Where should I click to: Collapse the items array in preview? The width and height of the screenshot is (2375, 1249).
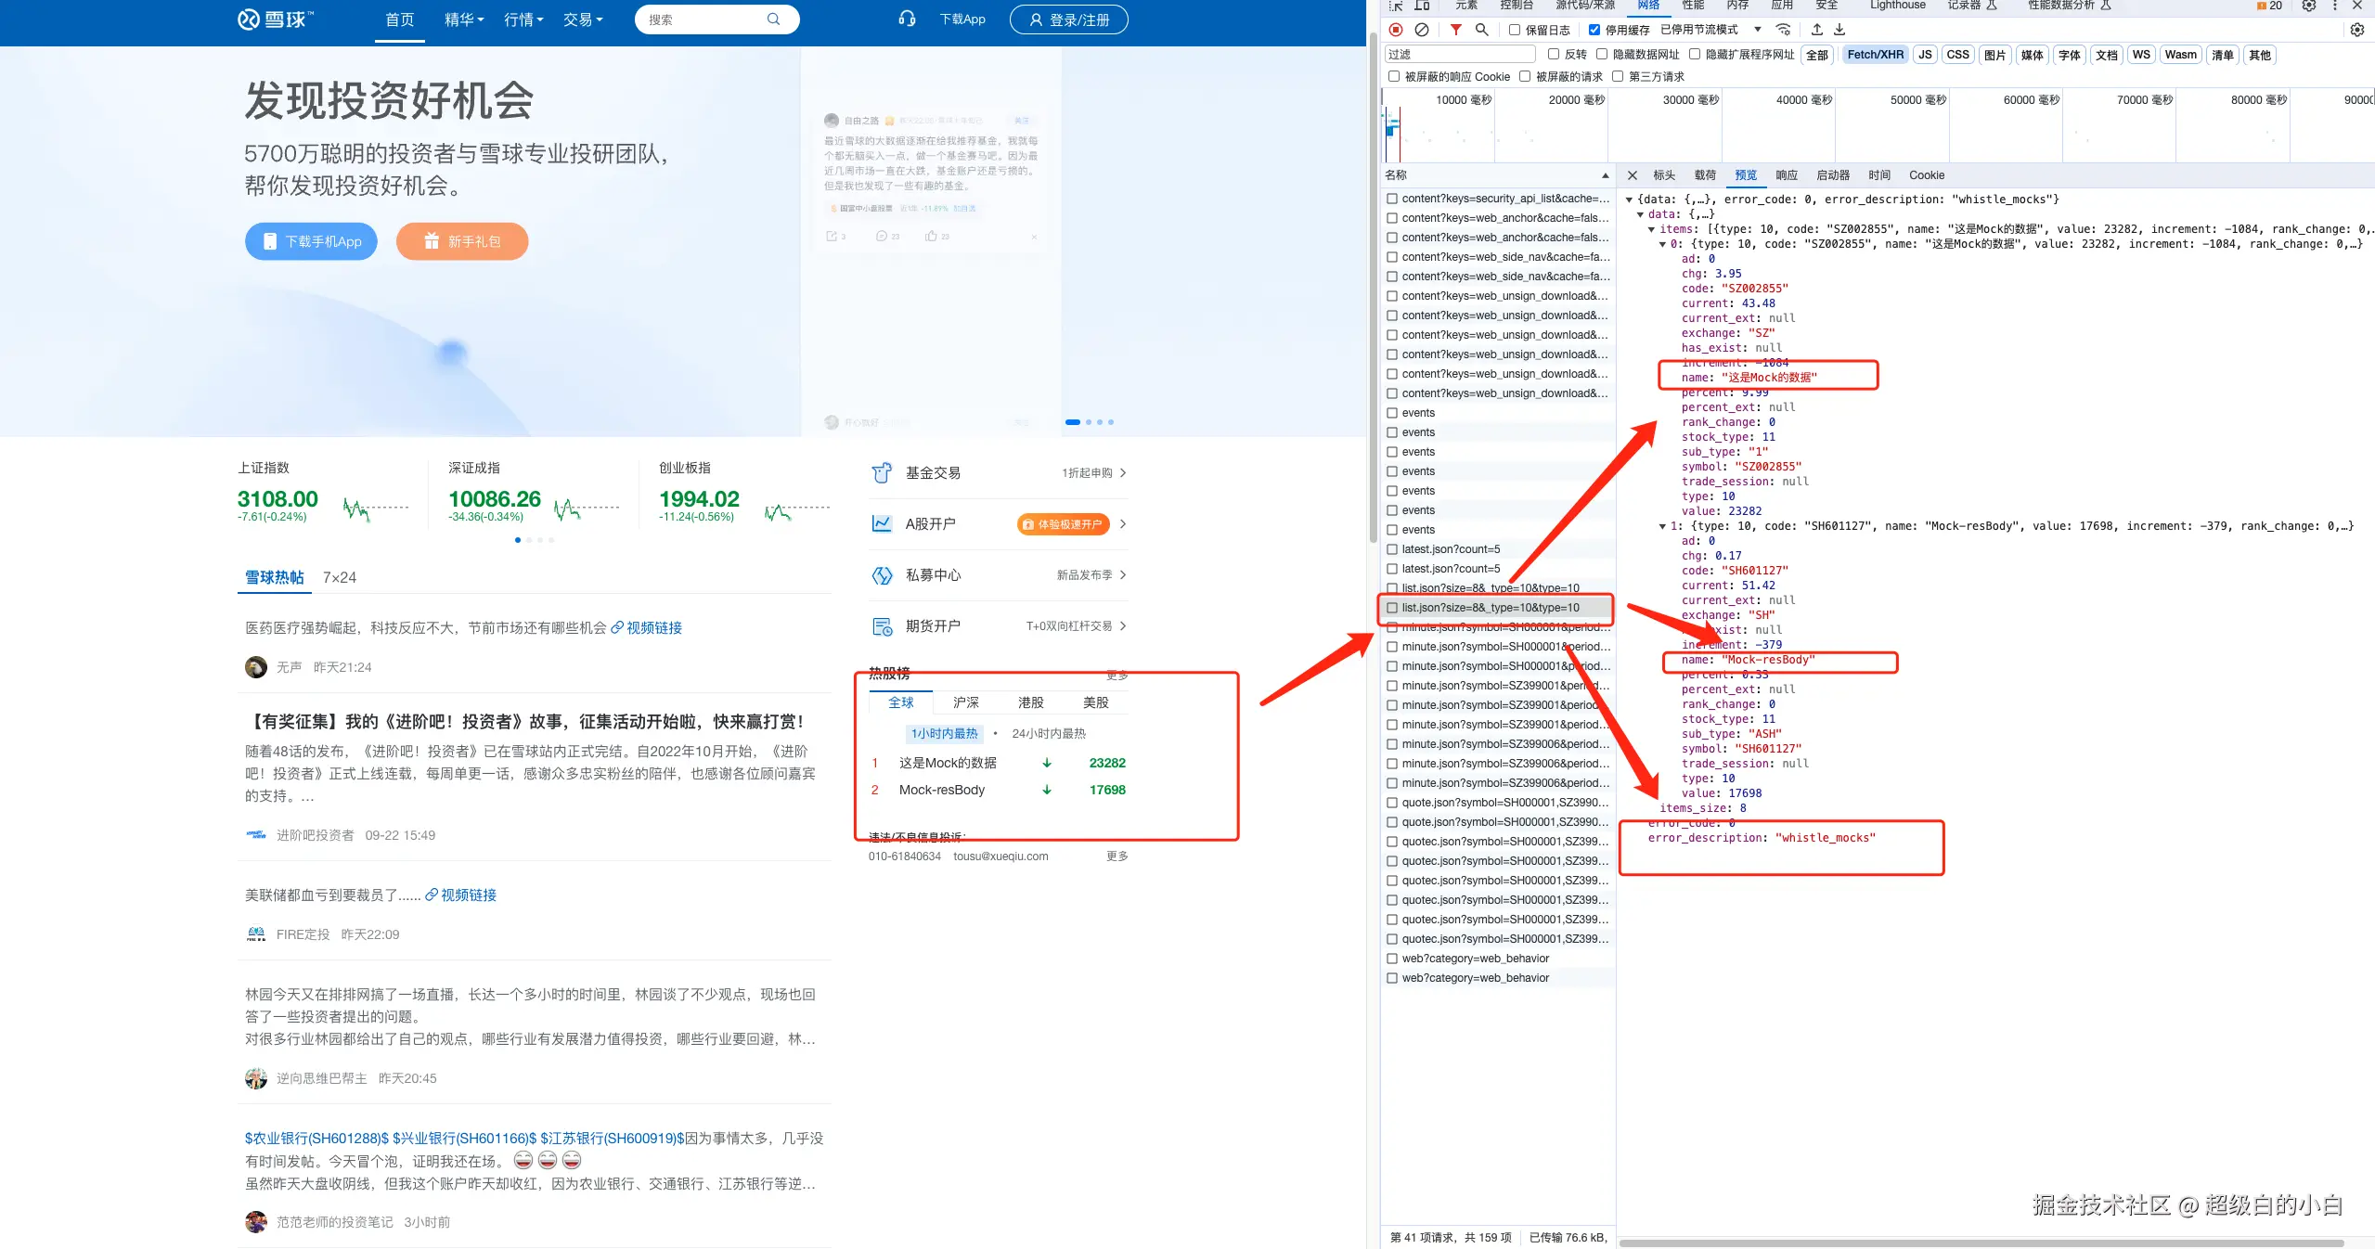tap(1652, 229)
